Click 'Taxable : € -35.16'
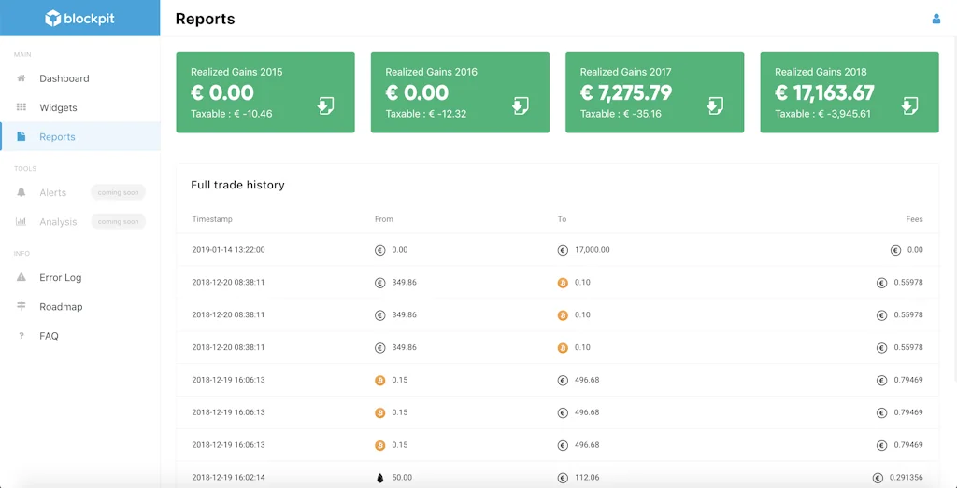The width and height of the screenshot is (957, 488). (x=621, y=114)
